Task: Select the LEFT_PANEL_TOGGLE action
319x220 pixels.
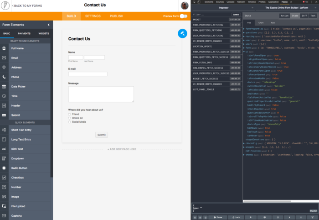Action: tap(216, 89)
